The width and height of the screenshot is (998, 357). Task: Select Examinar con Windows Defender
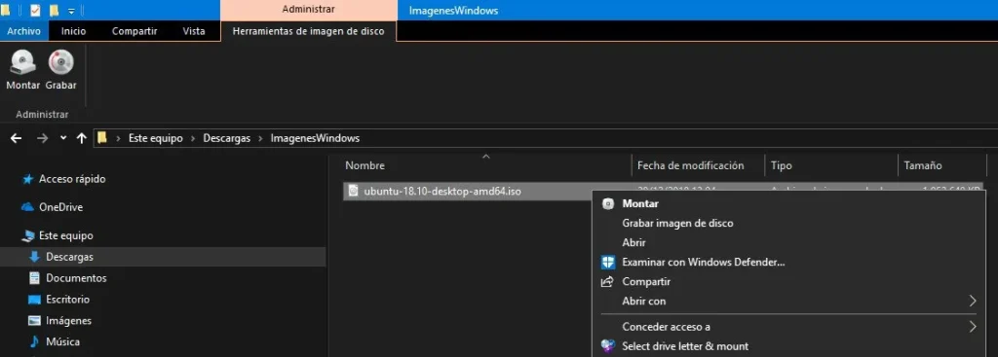[x=704, y=262]
